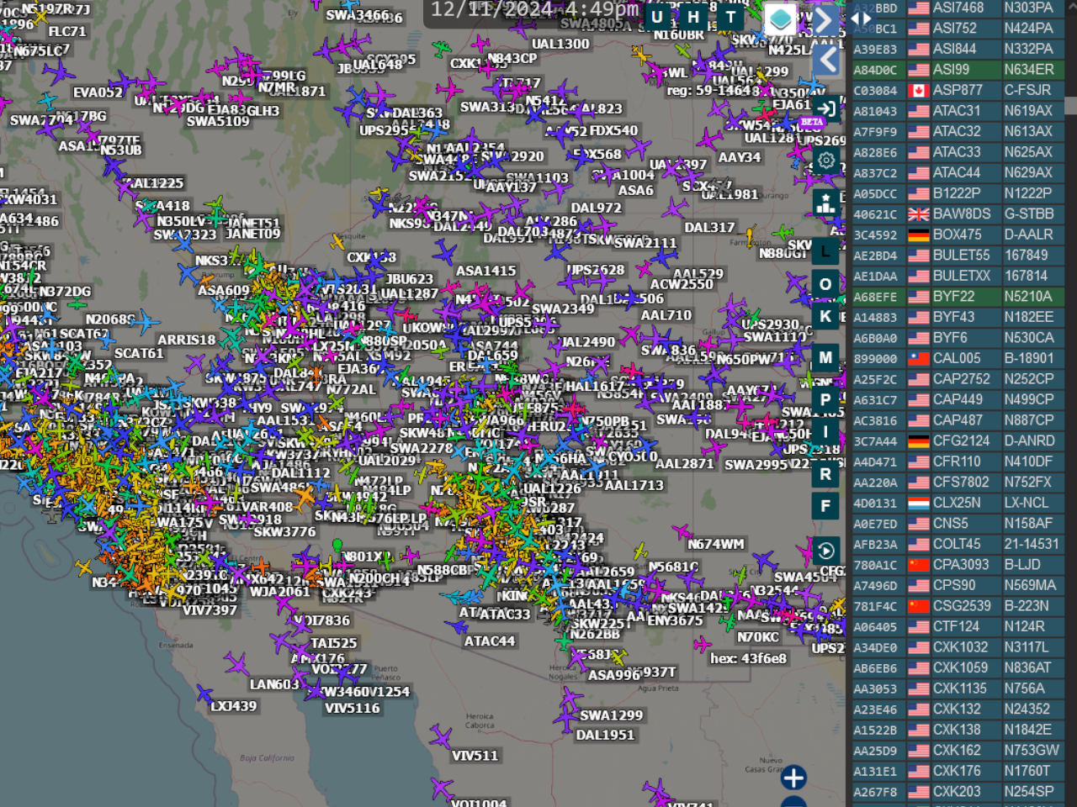
Task: Select the CFS7802 row
Action: point(958,483)
